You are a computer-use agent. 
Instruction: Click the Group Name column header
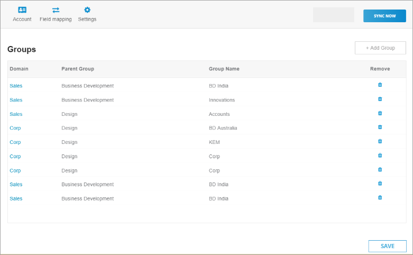(224, 69)
